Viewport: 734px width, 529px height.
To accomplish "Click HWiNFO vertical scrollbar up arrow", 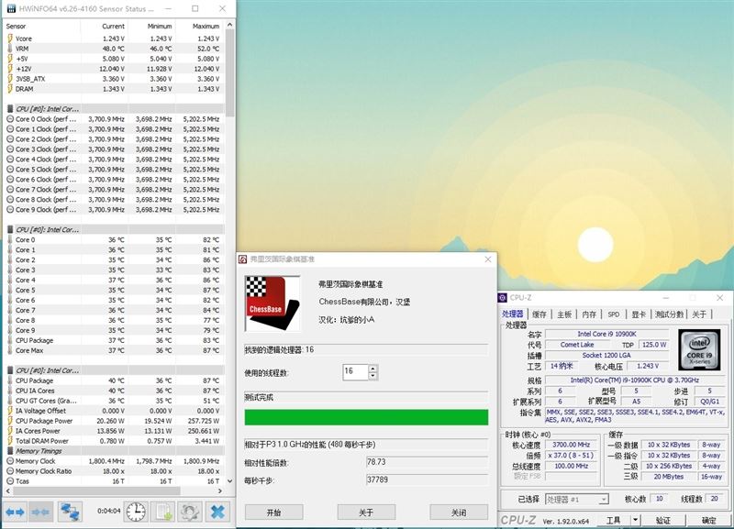I will [x=230, y=25].
